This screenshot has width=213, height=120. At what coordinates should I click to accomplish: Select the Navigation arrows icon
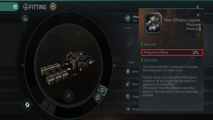pyautogui.click(x=128, y=109)
